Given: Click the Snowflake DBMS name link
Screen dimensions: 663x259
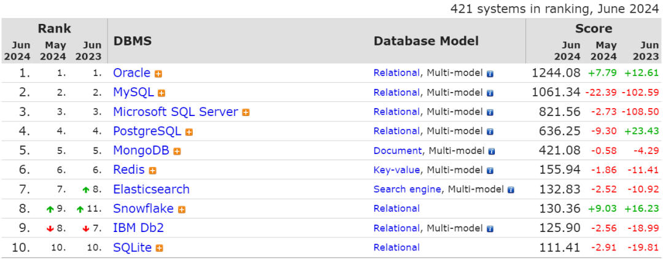Looking at the screenshot, I should (x=143, y=209).
